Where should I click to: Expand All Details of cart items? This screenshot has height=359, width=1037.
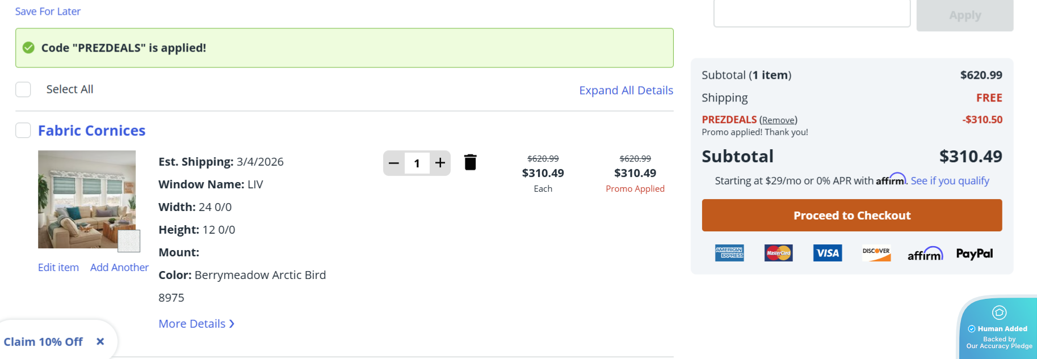pyautogui.click(x=625, y=90)
